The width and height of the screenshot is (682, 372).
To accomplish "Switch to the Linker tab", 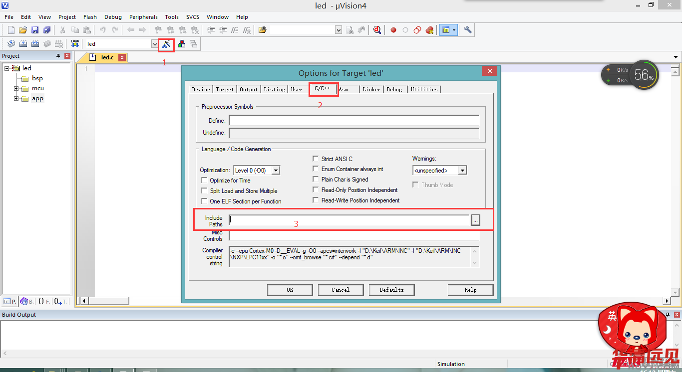I will (x=371, y=89).
